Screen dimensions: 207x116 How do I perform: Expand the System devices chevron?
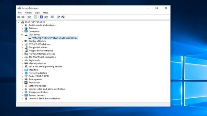22,95
